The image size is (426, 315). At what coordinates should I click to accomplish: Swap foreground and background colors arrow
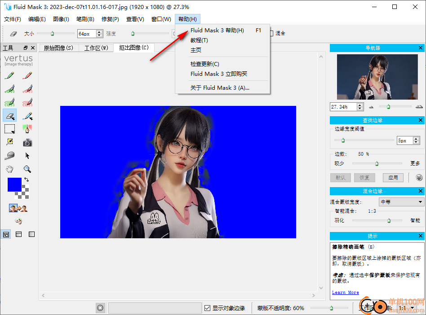[27, 179]
